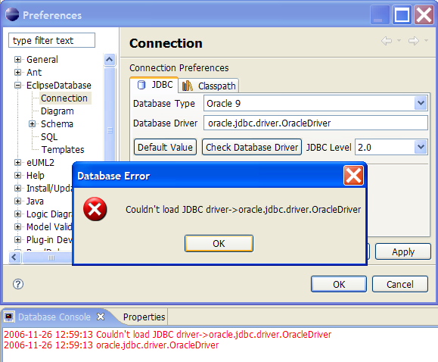Expand the General preferences node

tap(17, 60)
